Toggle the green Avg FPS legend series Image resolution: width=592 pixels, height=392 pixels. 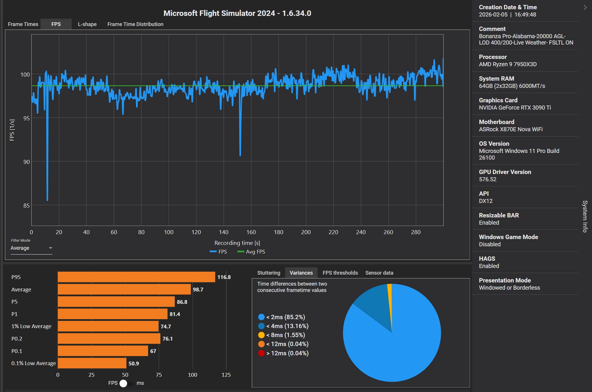coord(251,252)
